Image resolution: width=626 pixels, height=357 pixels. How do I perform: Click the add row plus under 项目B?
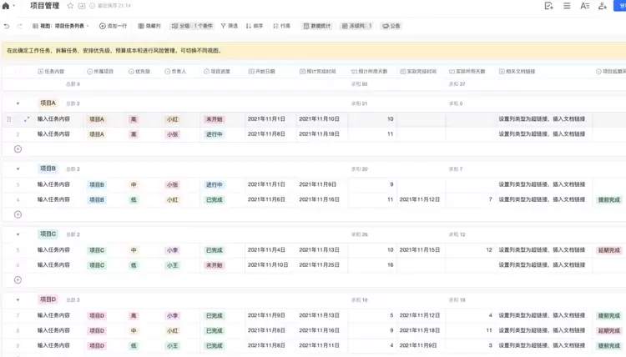pyautogui.click(x=18, y=214)
